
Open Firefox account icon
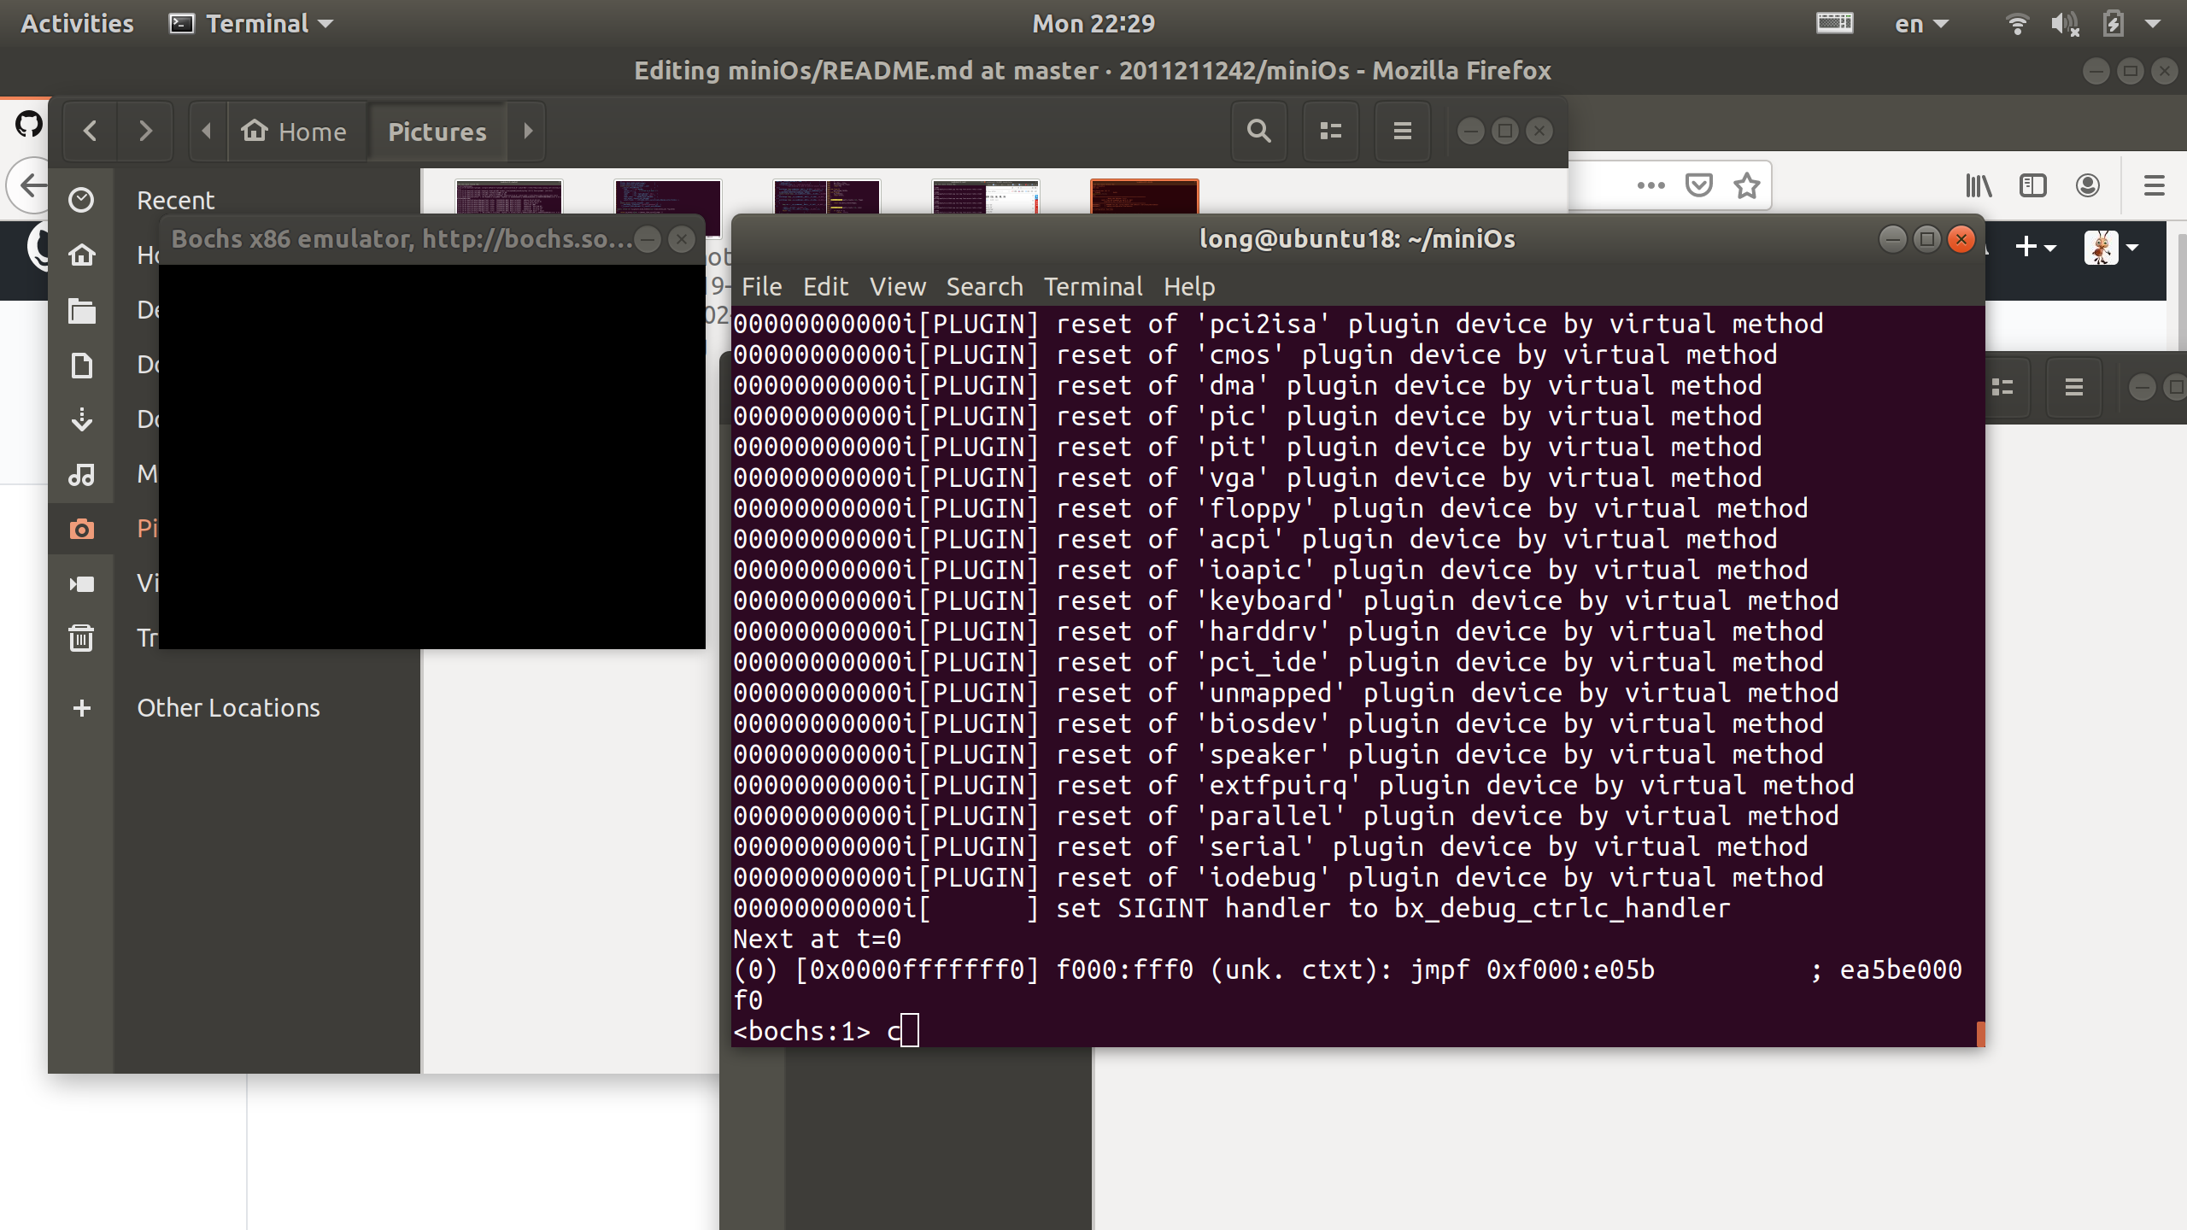coord(2087,185)
